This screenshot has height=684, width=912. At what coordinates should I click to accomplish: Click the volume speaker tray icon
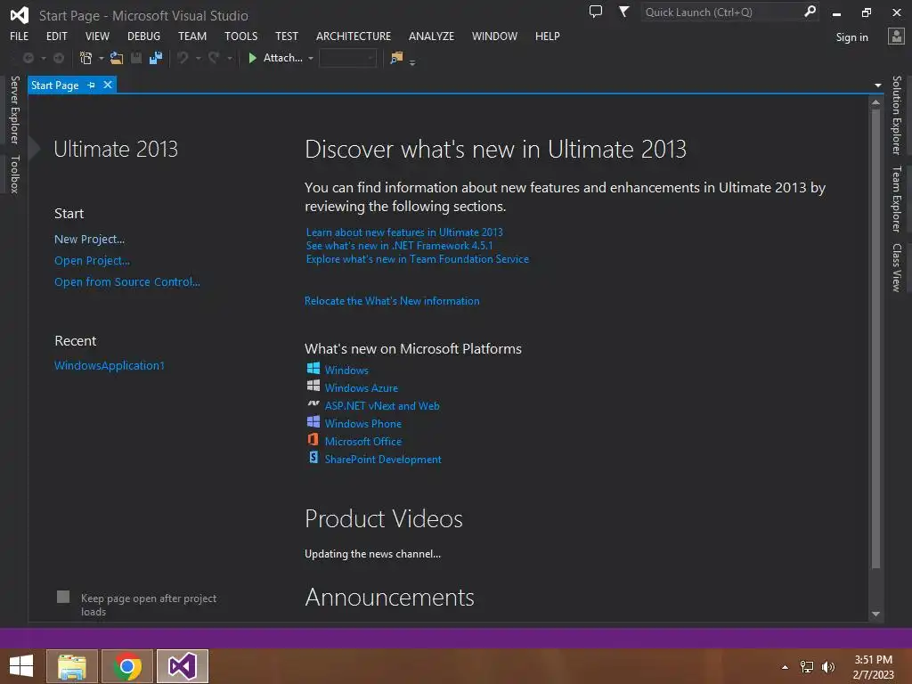pyautogui.click(x=828, y=667)
